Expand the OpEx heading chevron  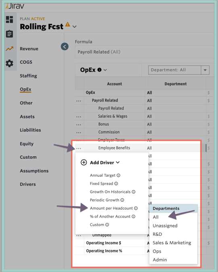click(105, 70)
